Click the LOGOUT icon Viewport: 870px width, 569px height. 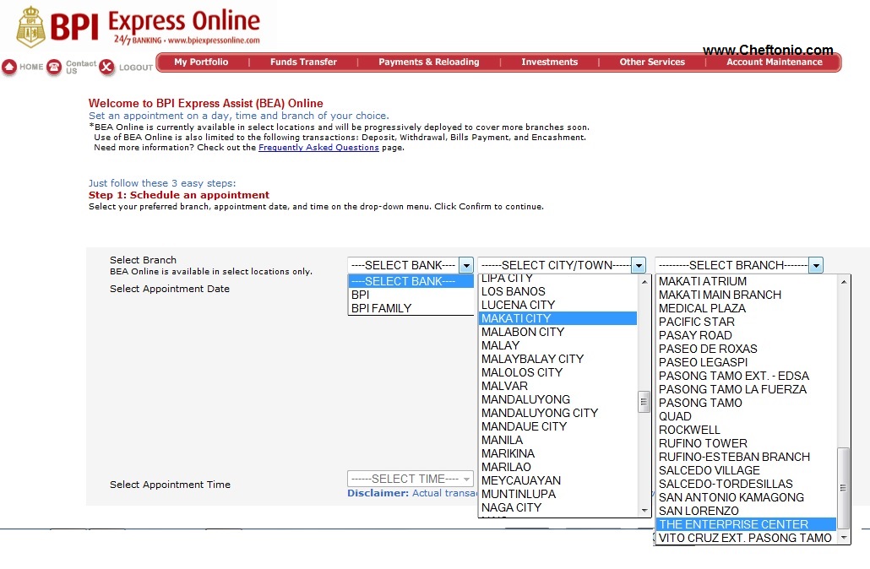107,68
